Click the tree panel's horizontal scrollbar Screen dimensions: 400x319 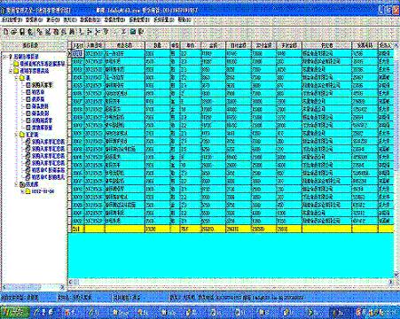(33, 287)
